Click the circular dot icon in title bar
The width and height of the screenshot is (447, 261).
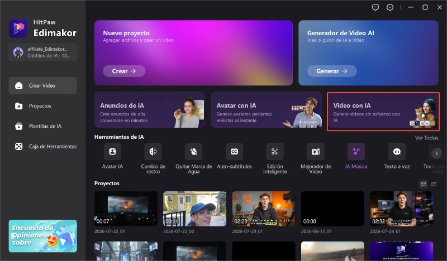coord(390,7)
